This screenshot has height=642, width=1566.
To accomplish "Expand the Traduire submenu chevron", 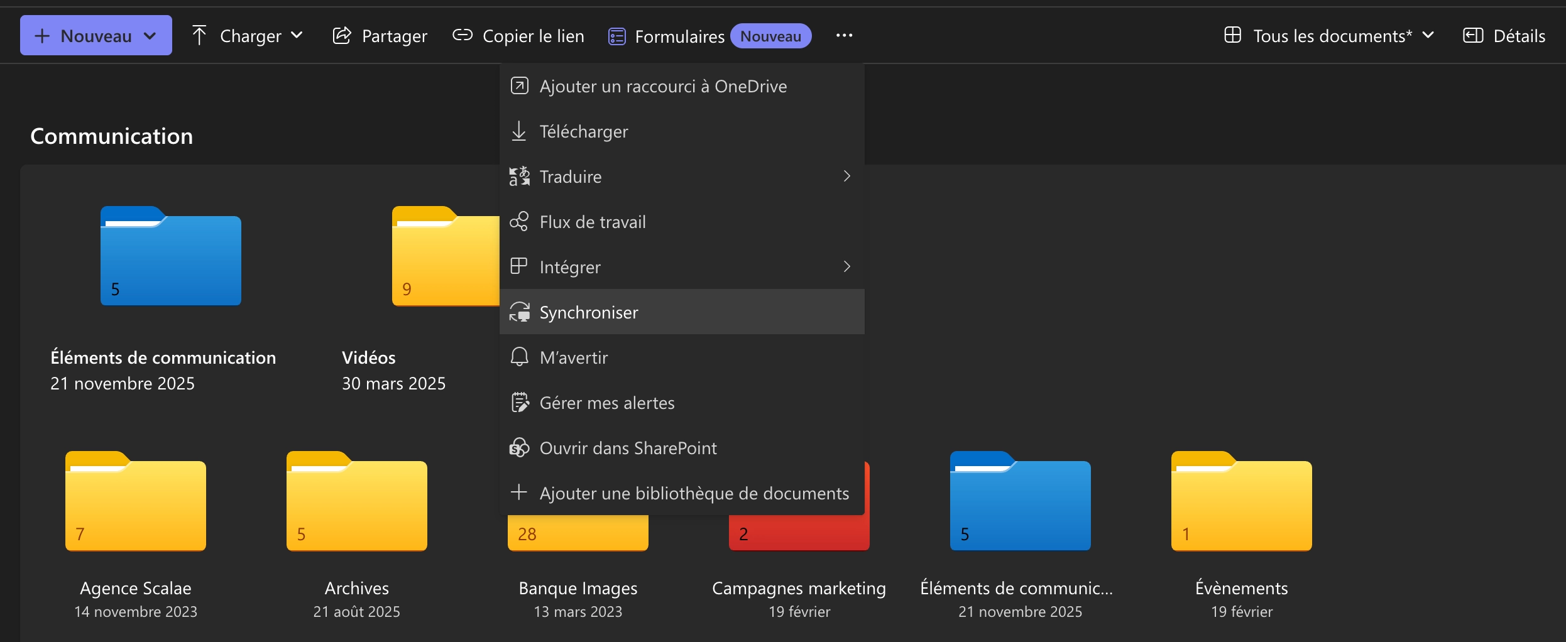I will click(846, 177).
